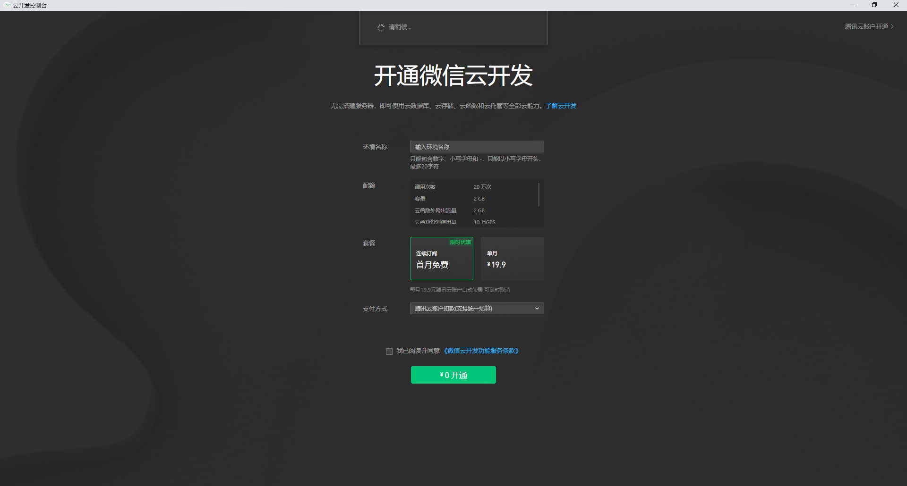The height and width of the screenshot is (486, 907).
Task: Open the 微信云开发功能服务条款 link
Action: [481, 351]
